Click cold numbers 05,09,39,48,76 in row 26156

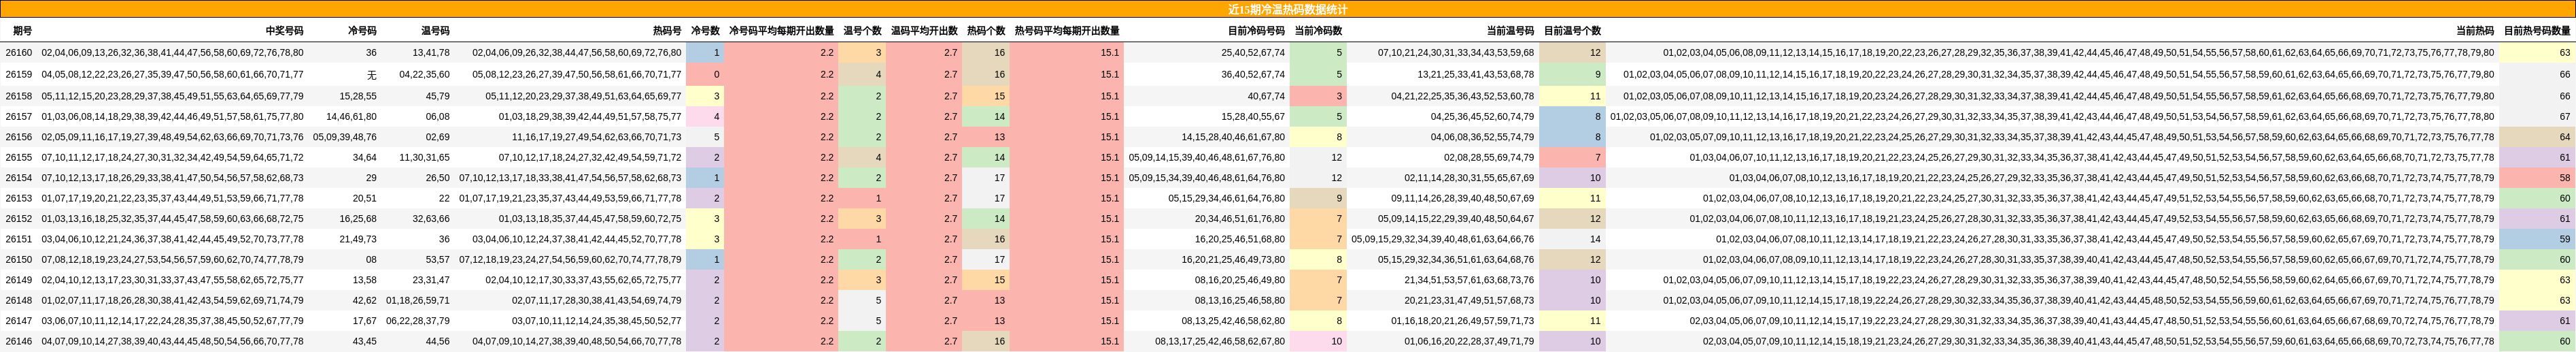pos(345,138)
